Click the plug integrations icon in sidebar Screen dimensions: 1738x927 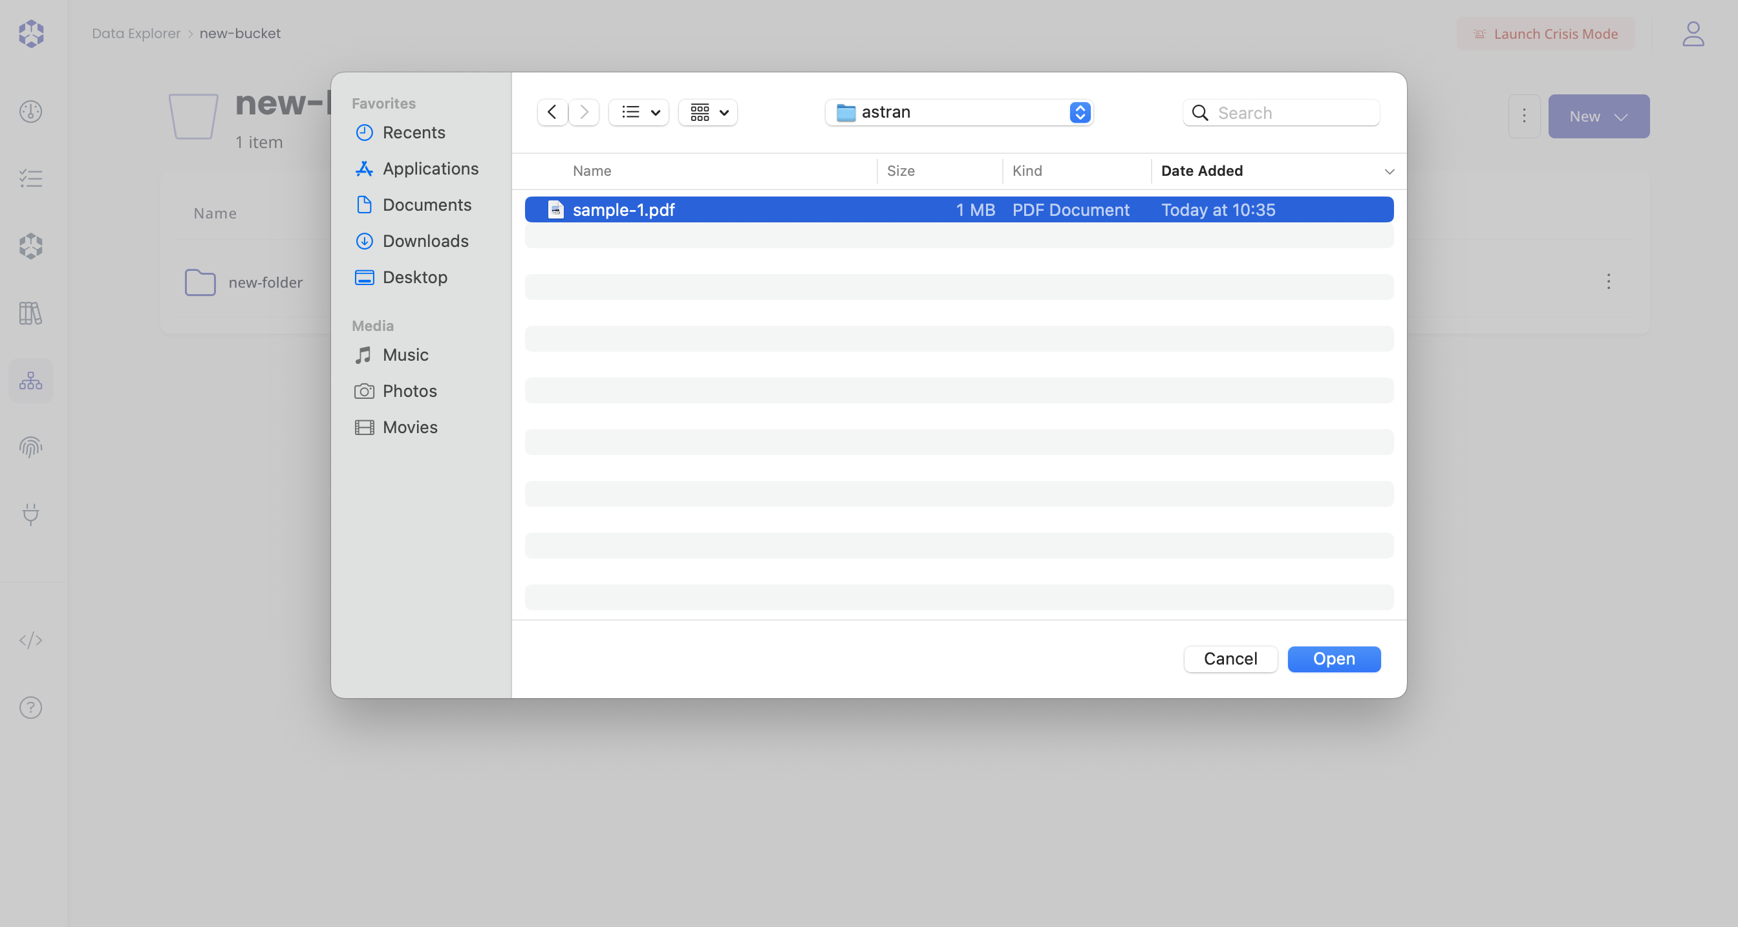tap(31, 514)
